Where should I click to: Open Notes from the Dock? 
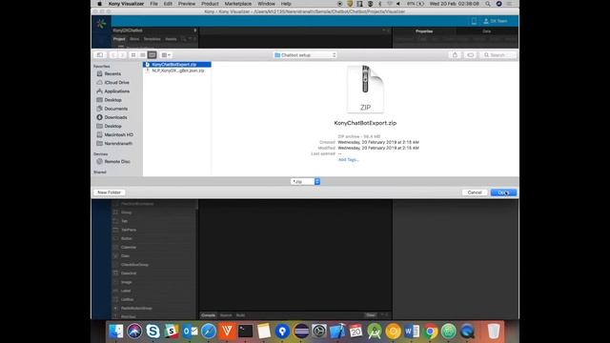pos(264,332)
